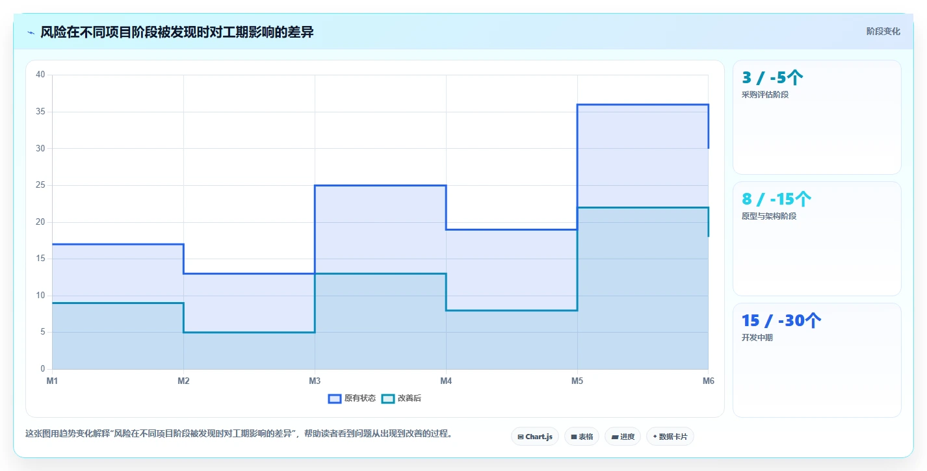The image size is (927, 471).
Task: Click the y-axis value 35
Action: coord(40,112)
